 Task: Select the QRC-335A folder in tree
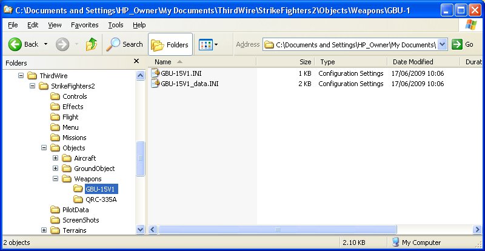(x=95, y=199)
